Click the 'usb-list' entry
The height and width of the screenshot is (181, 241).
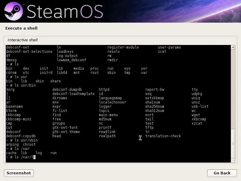[200, 106]
